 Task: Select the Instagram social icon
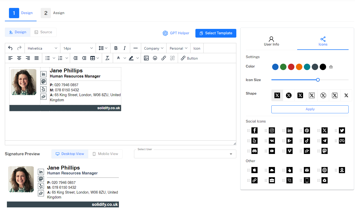(x=272, y=130)
